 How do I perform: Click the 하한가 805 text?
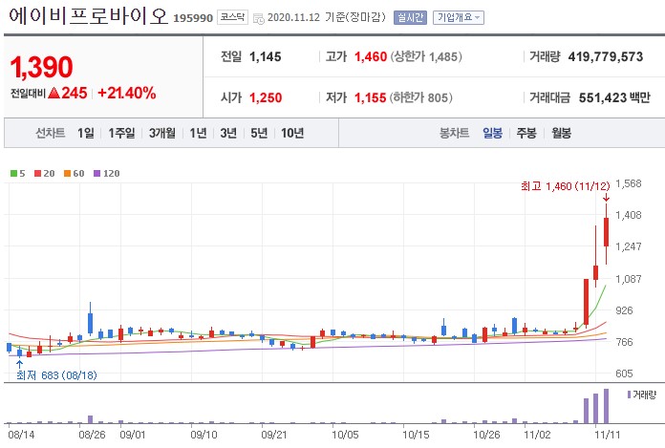421,97
